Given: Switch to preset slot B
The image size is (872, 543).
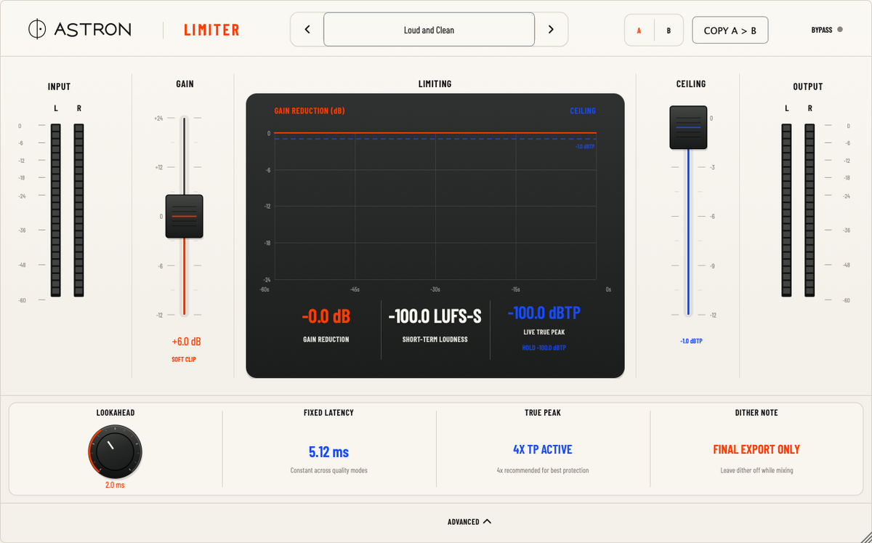Looking at the screenshot, I should click(x=669, y=31).
